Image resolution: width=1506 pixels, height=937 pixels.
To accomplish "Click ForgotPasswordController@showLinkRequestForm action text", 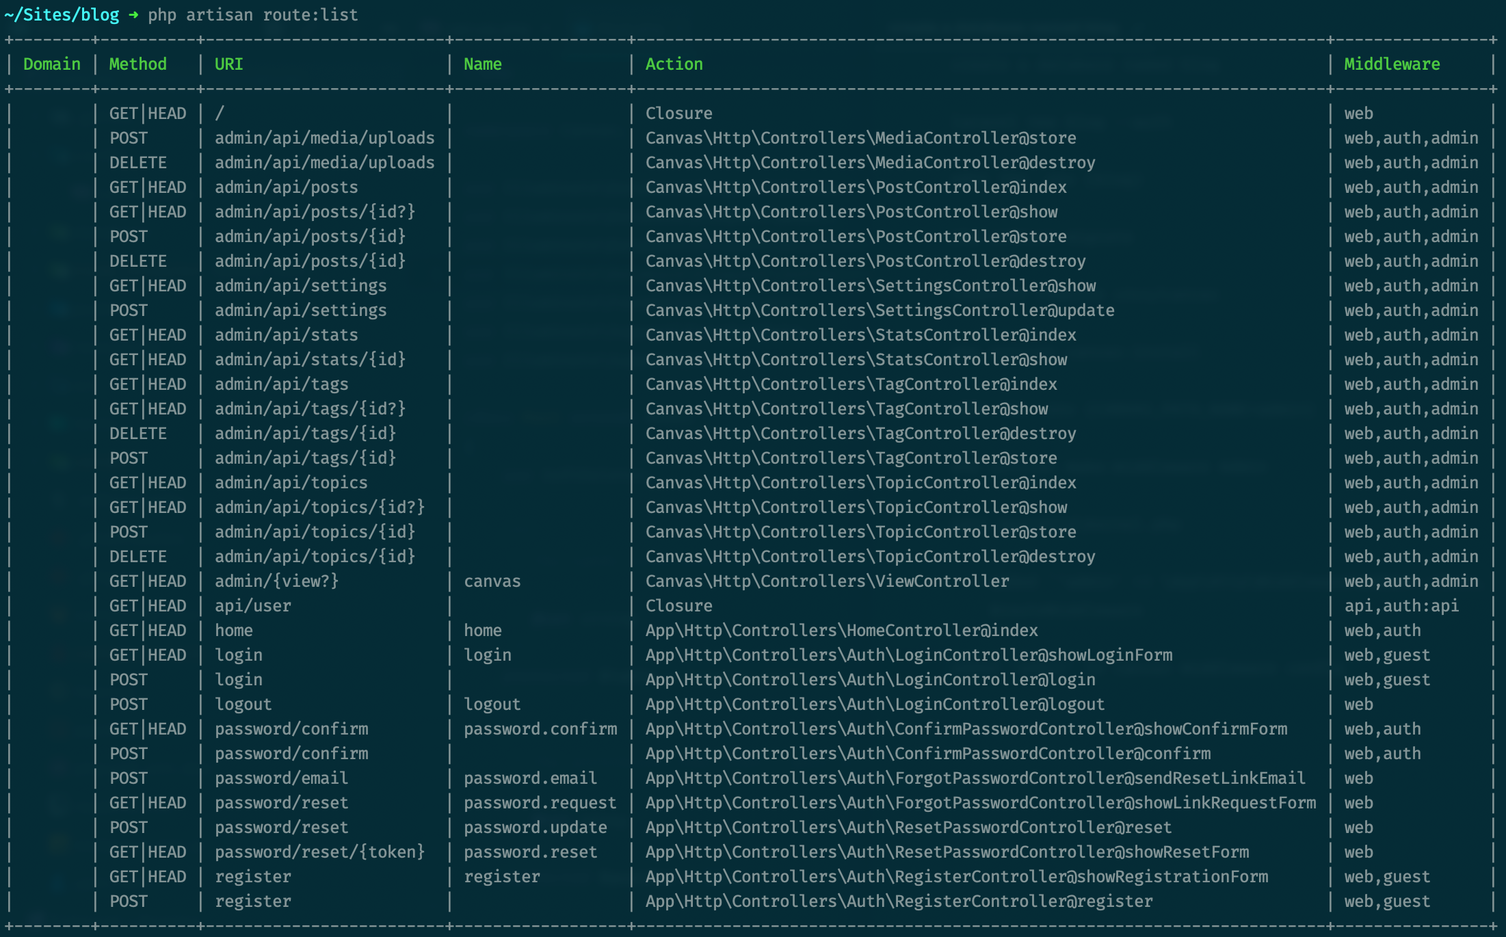I will tap(981, 803).
